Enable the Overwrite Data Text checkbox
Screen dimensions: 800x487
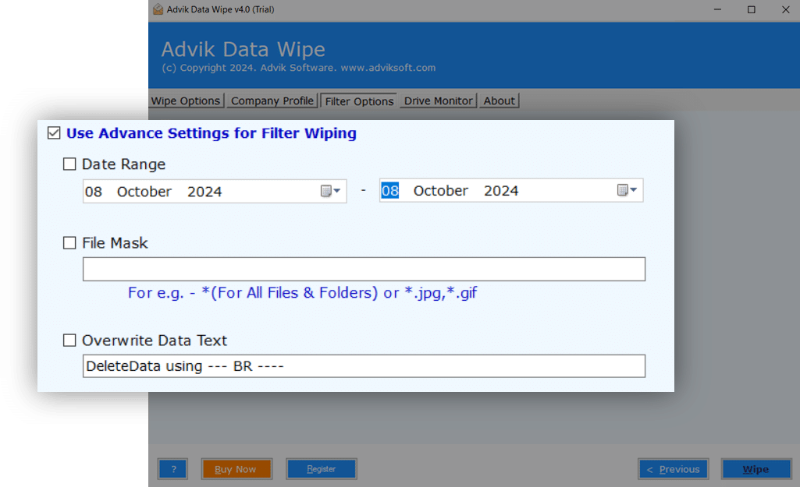(x=69, y=341)
